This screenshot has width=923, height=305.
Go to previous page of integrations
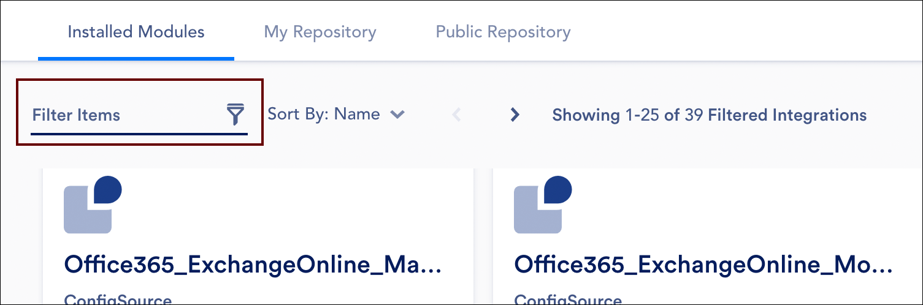tap(456, 115)
